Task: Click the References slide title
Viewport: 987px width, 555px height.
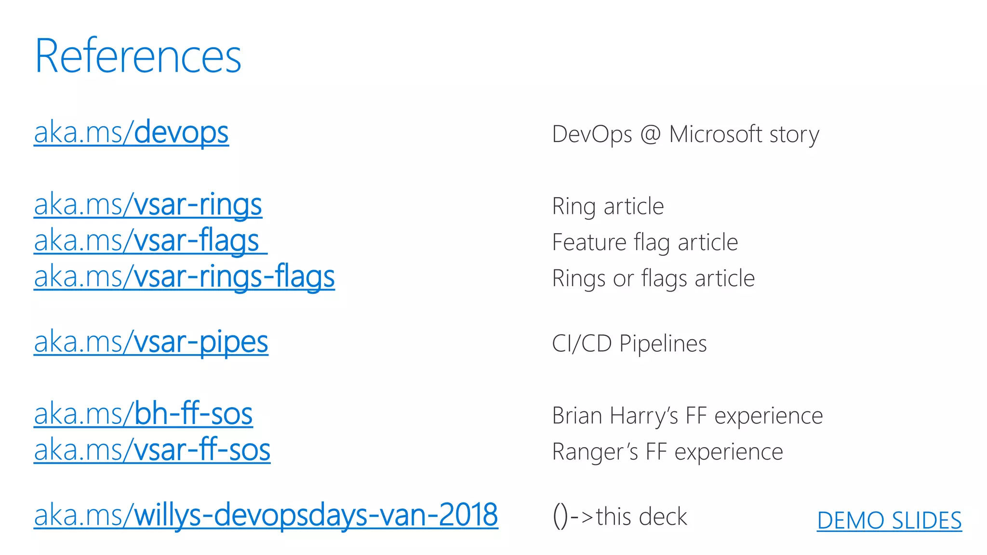Action: point(138,56)
